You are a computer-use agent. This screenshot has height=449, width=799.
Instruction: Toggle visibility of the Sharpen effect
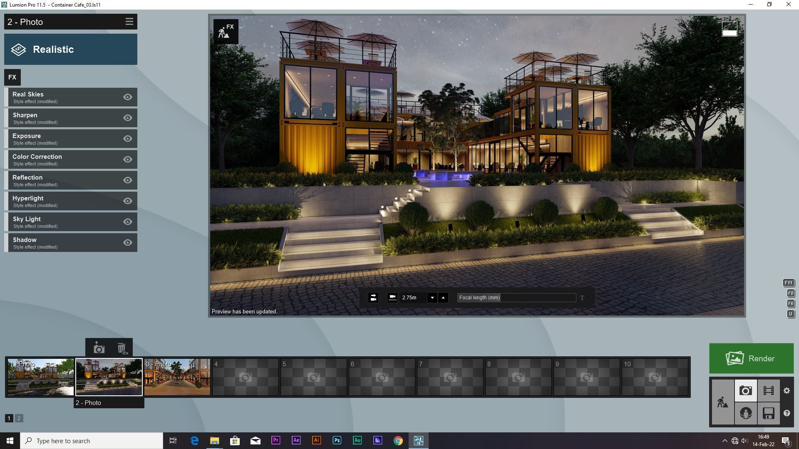128,118
